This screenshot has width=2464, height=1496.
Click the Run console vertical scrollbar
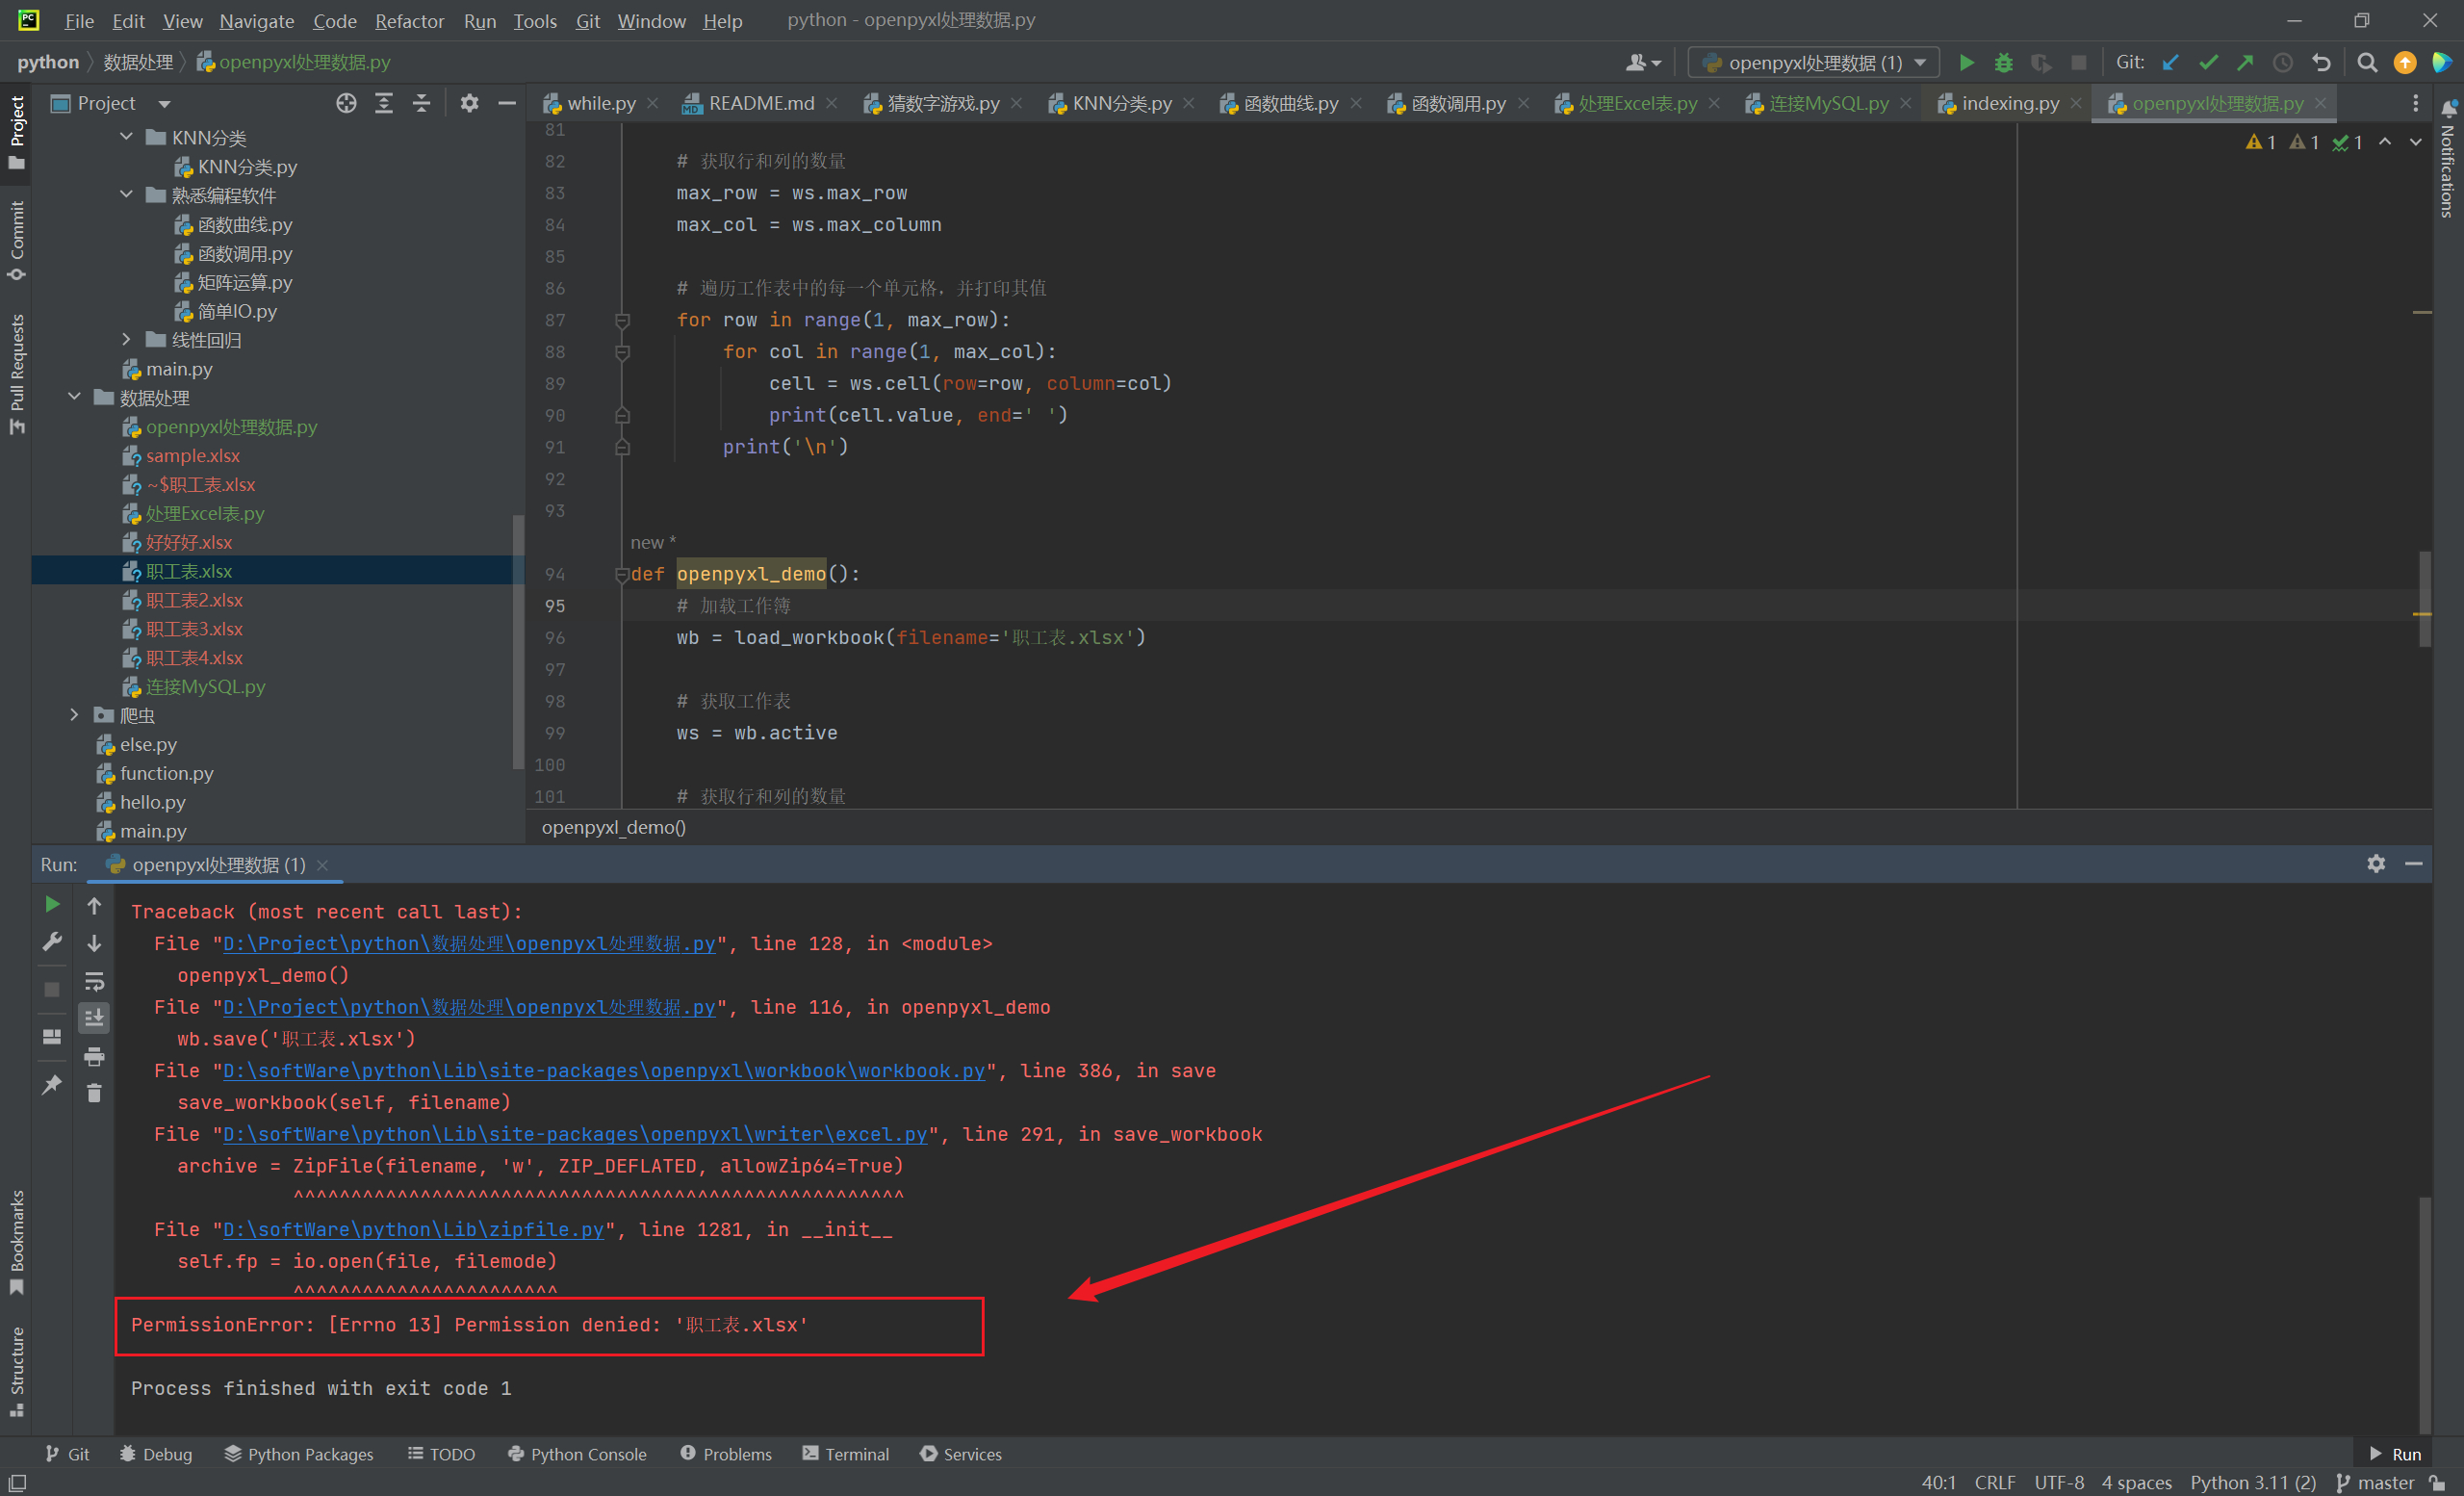tap(2425, 1313)
